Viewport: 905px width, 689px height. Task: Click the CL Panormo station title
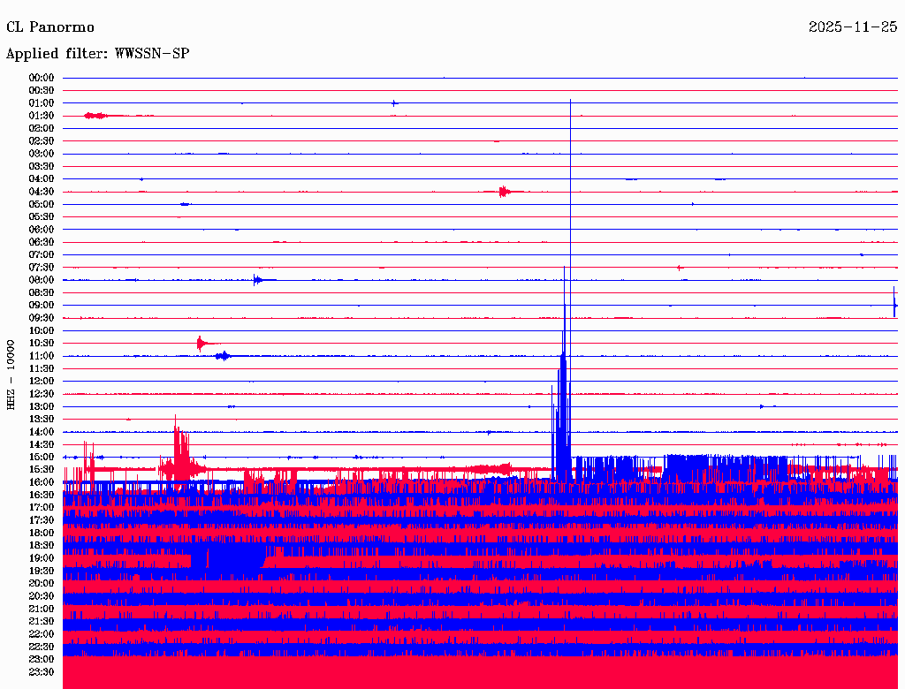[x=50, y=27]
